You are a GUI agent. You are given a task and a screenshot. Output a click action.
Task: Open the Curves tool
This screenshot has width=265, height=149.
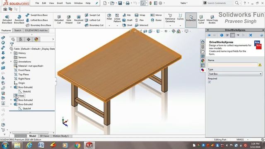tap(181, 17)
